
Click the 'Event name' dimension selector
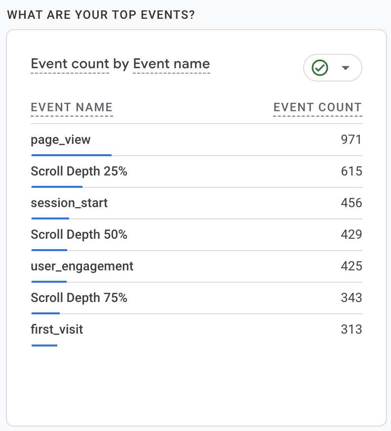(171, 64)
